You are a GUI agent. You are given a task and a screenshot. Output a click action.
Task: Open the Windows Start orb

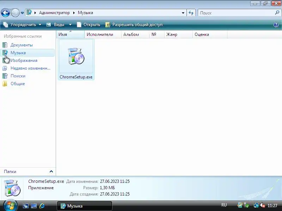point(10,205)
